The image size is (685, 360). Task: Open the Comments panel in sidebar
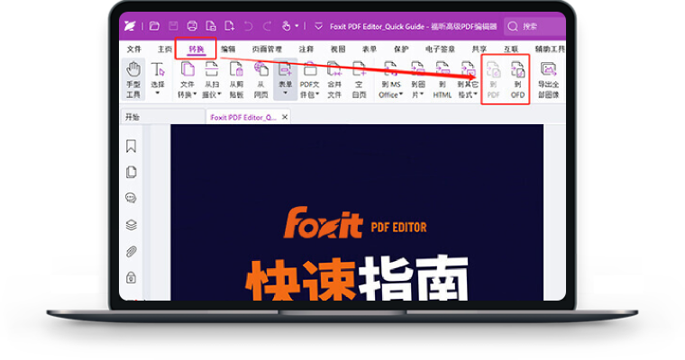[132, 198]
